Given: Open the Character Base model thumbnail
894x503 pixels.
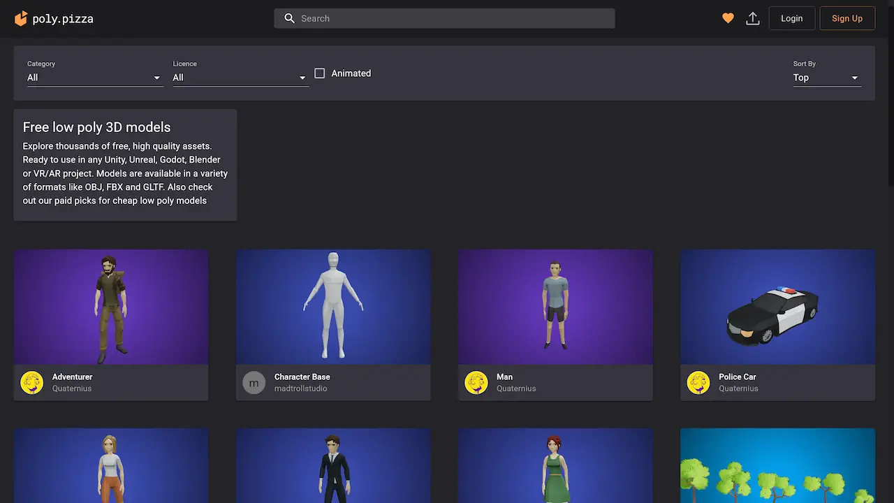Looking at the screenshot, I should [333, 307].
